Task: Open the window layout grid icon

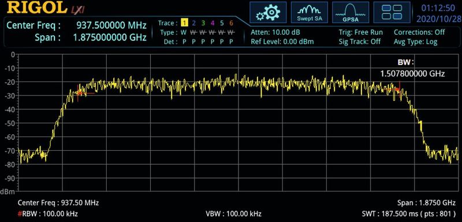Action: (x=392, y=12)
